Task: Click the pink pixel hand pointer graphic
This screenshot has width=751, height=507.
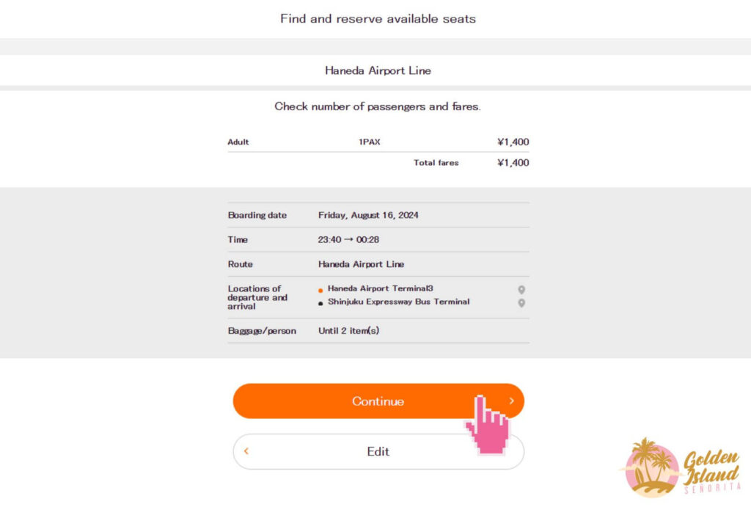Action: click(487, 426)
